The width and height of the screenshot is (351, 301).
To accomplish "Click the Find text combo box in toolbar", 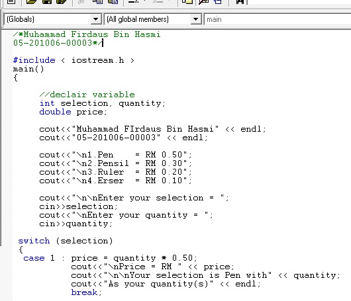I will point(299,2).
